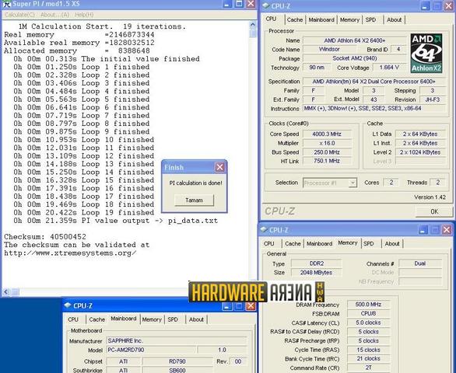Click the memory Size 2048 MBytes value
Image resolution: width=456 pixels, height=373 pixels.
[317, 273]
